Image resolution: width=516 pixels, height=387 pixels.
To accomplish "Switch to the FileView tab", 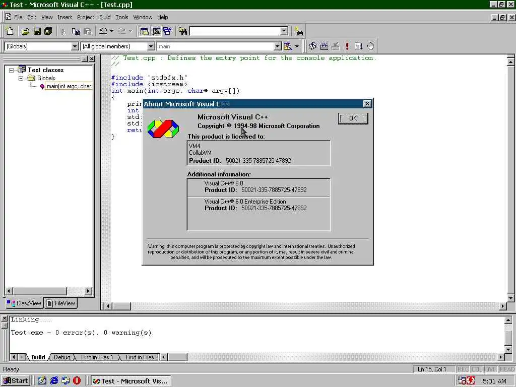I will [x=60, y=303].
